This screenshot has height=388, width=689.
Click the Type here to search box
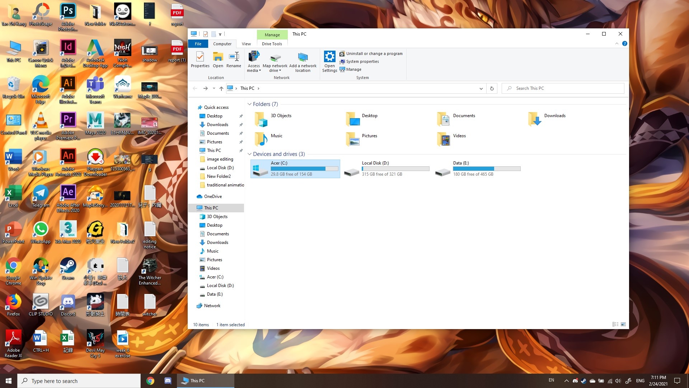(x=79, y=381)
